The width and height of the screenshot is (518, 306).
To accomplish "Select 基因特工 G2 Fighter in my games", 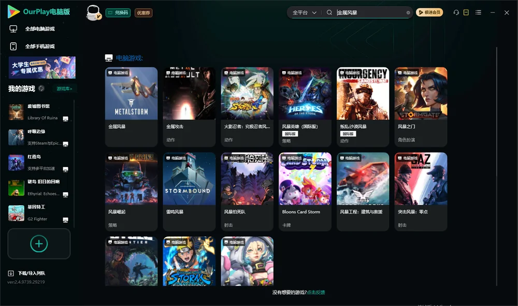I will (39, 213).
